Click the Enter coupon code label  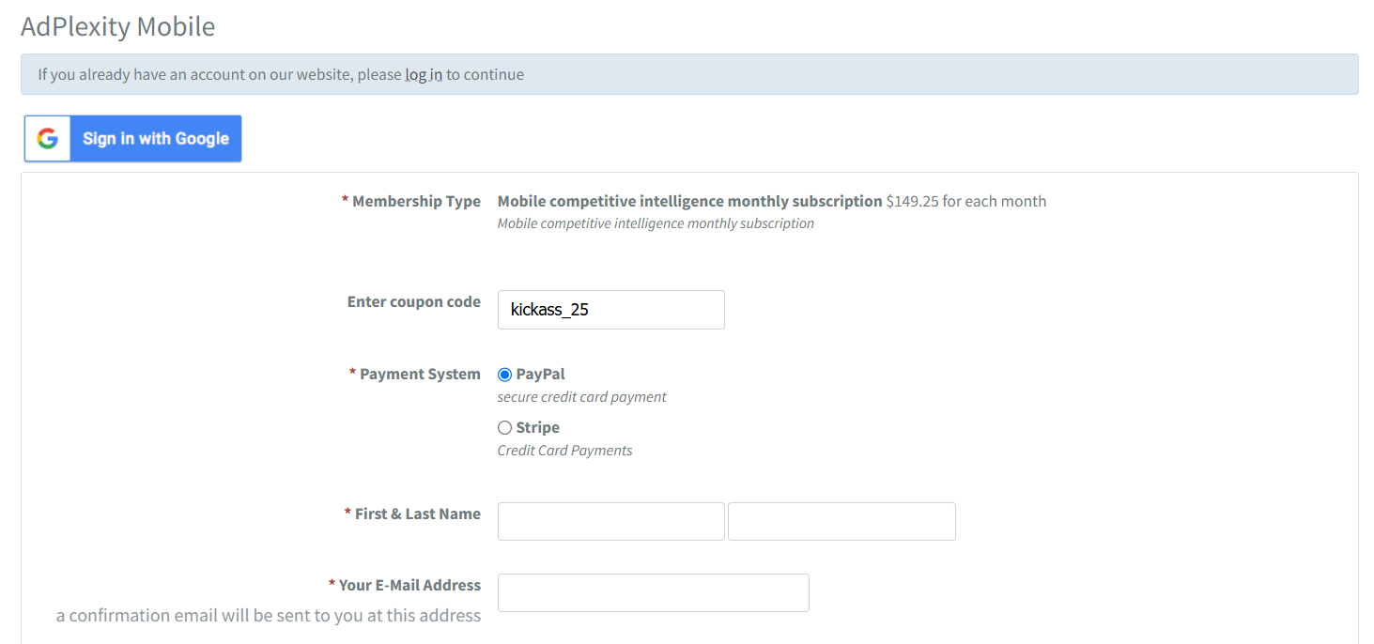coord(414,302)
